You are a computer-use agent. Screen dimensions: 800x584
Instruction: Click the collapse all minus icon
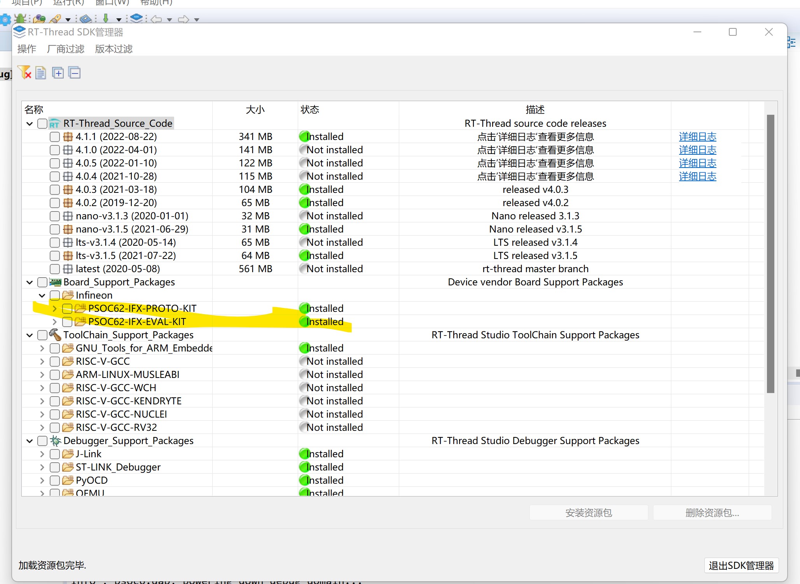[74, 73]
